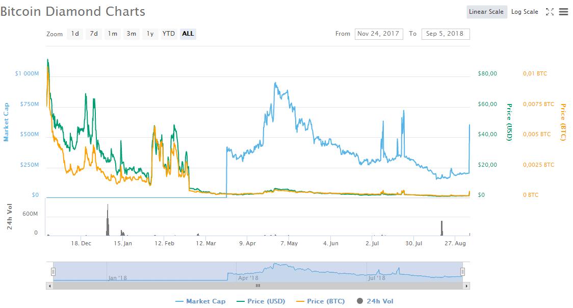Open the chart hamburger menu icon
The image size is (573, 308).
pyautogui.click(x=563, y=12)
